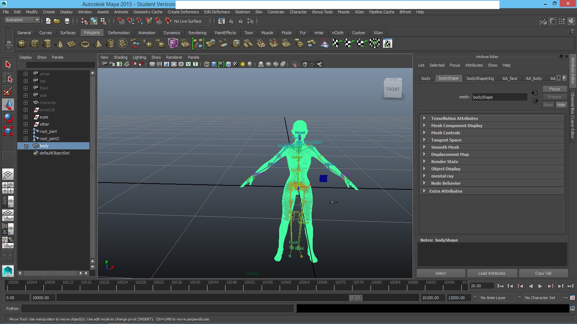Viewport: 577px width, 324px height.
Task: Click the Select button
Action: 441,273
